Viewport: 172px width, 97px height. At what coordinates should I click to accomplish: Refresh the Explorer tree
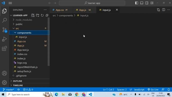point(42,15)
